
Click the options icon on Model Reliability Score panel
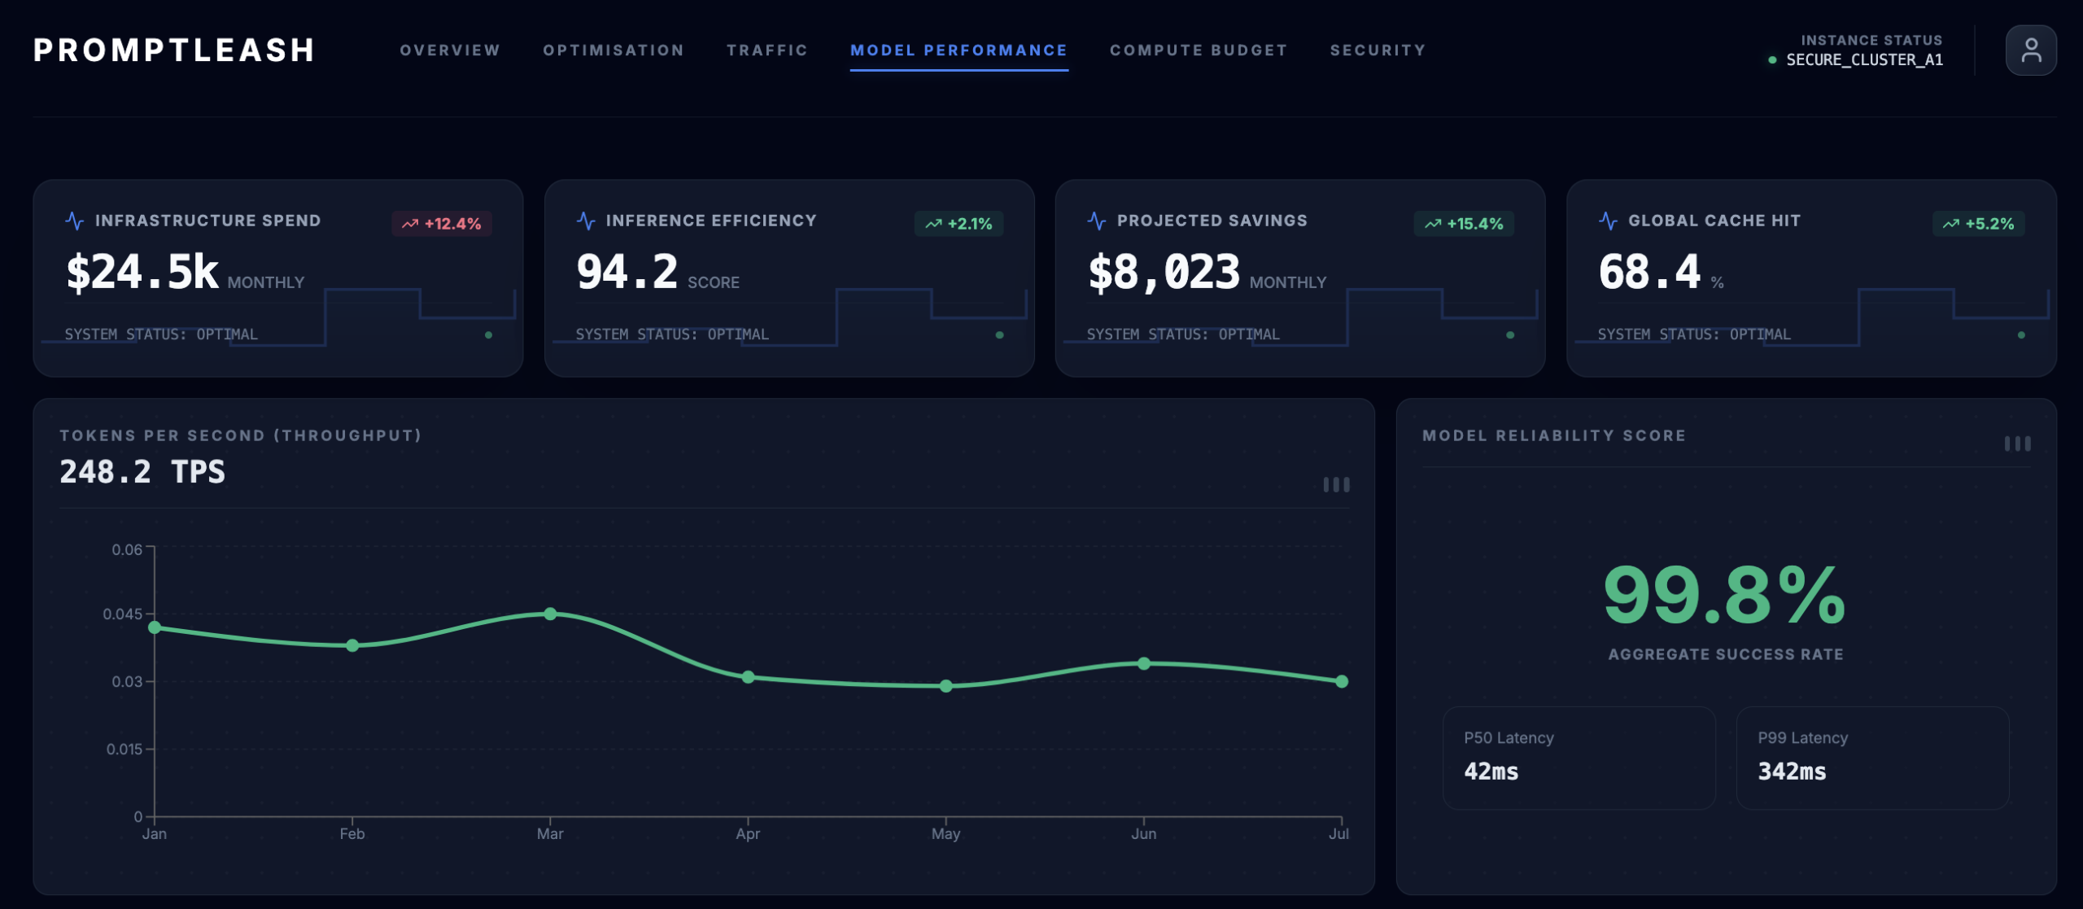click(x=2017, y=443)
